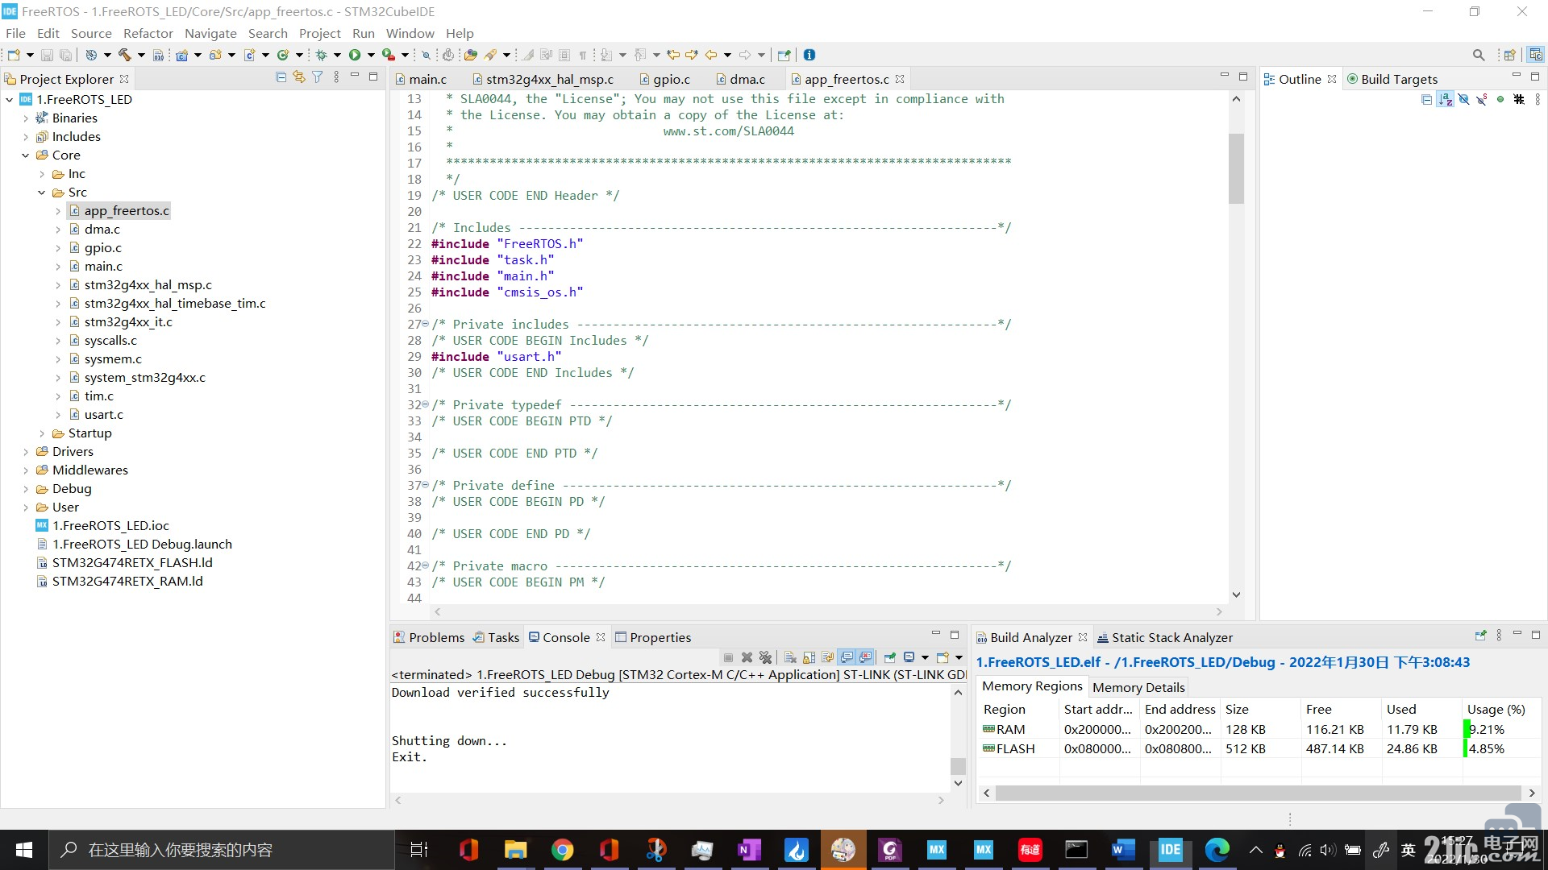
Task: Collapse all in Project Explorer
Action: (x=281, y=77)
